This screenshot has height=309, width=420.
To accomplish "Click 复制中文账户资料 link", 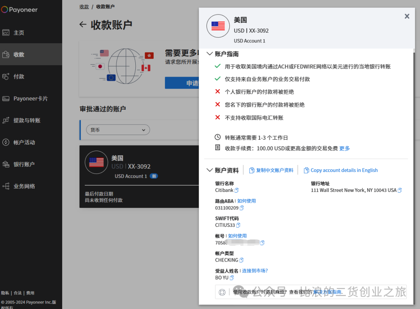I will [x=271, y=170].
